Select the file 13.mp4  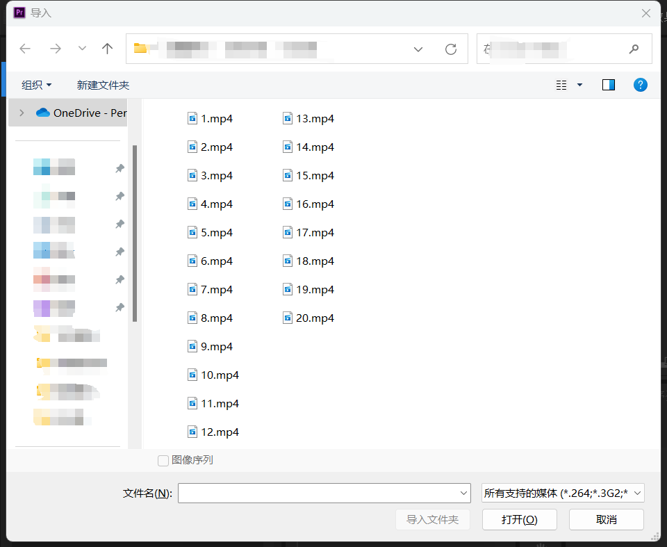[314, 119]
